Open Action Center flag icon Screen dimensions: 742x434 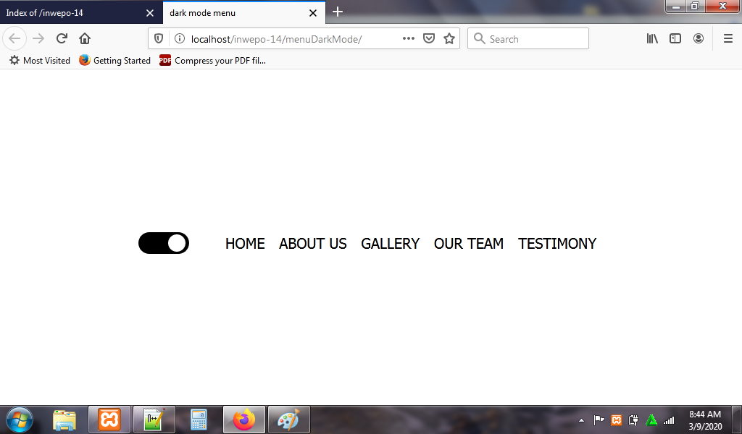tap(599, 420)
